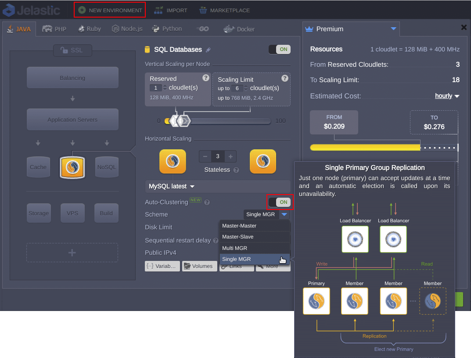The height and width of the screenshot is (358, 471).
Task: Click the Premium crown icon
Action: 309,29
